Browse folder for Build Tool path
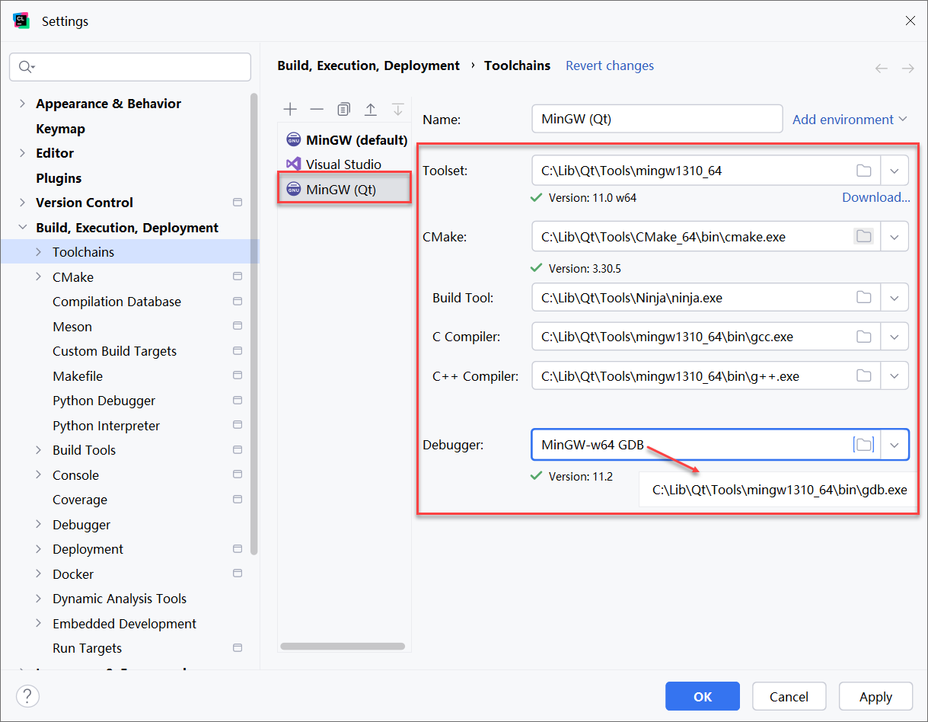Image resolution: width=928 pixels, height=722 pixels. (863, 298)
